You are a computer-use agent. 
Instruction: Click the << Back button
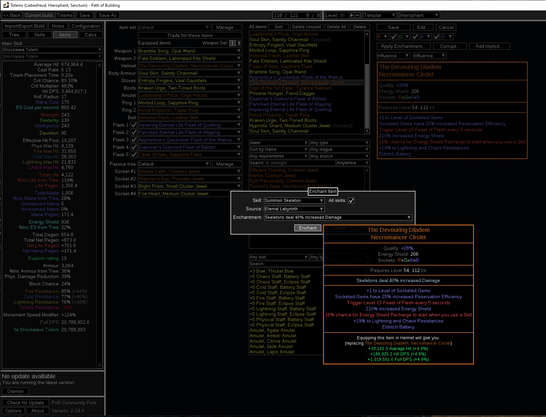[x=12, y=15]
